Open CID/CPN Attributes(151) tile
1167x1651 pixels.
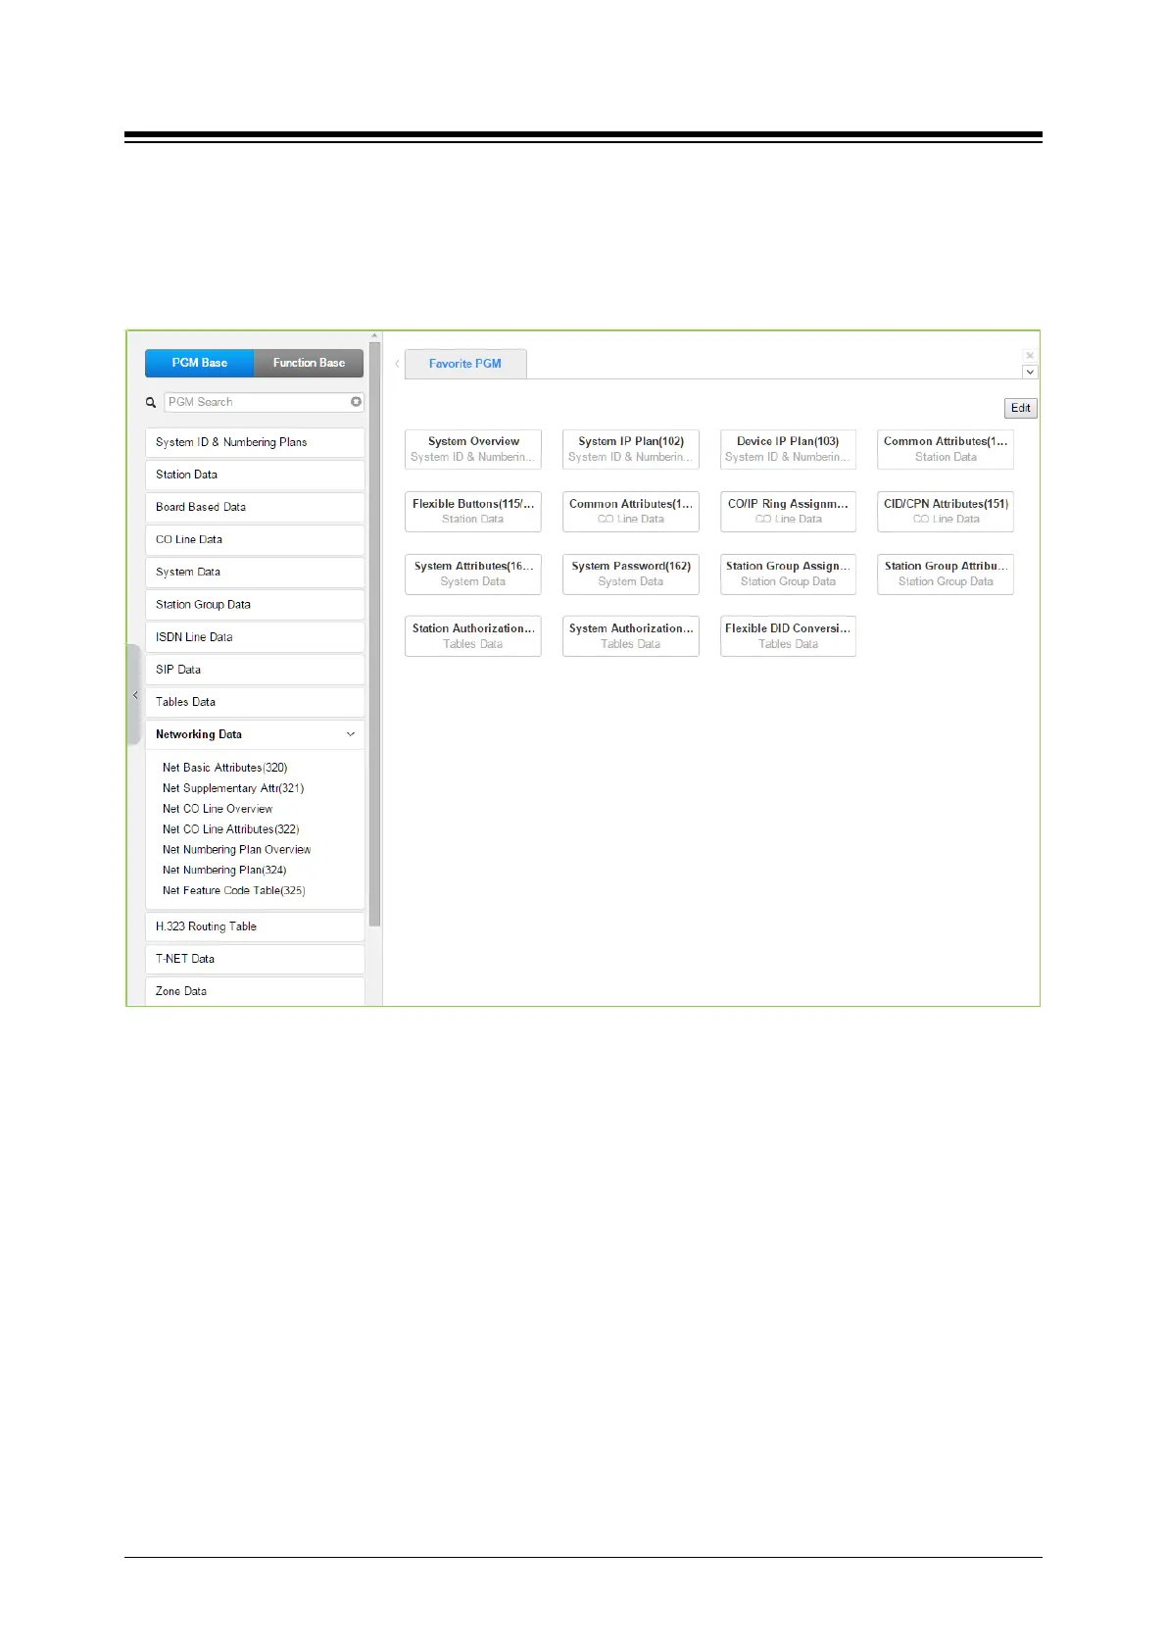[x=946, y=512]
